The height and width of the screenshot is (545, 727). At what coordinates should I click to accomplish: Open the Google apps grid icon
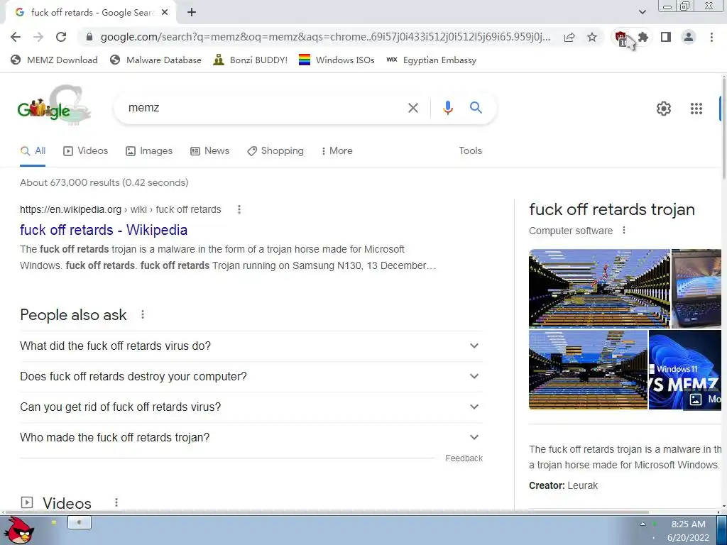tap(696, 109)
